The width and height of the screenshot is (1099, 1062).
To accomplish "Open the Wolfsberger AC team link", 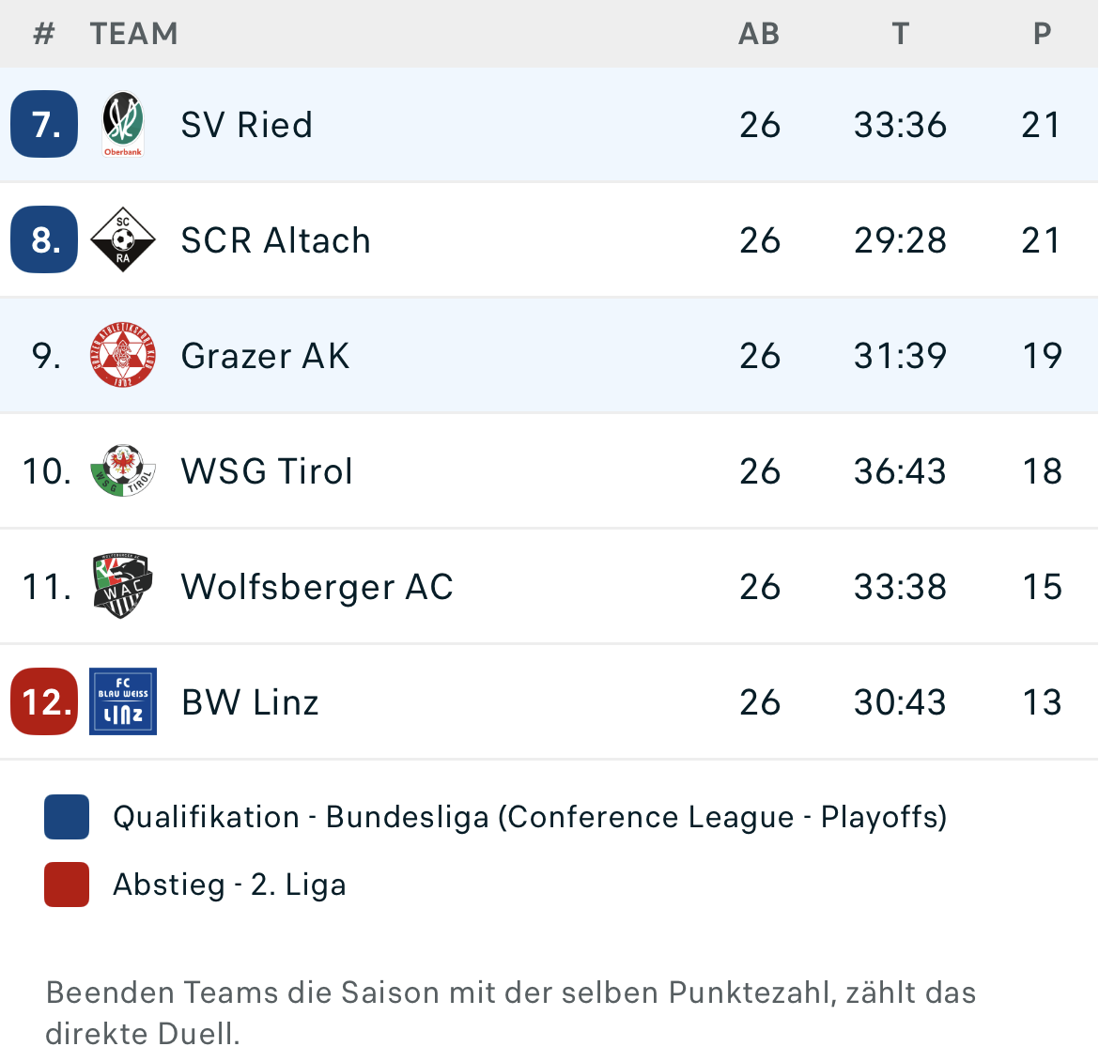I will coord(317,587).
